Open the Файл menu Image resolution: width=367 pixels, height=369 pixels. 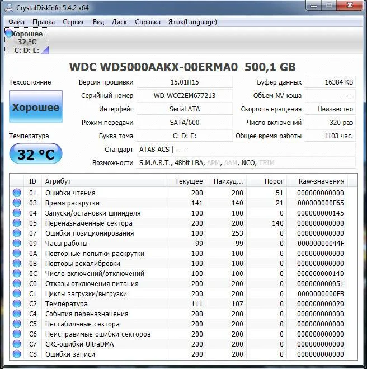coord(16,22)
